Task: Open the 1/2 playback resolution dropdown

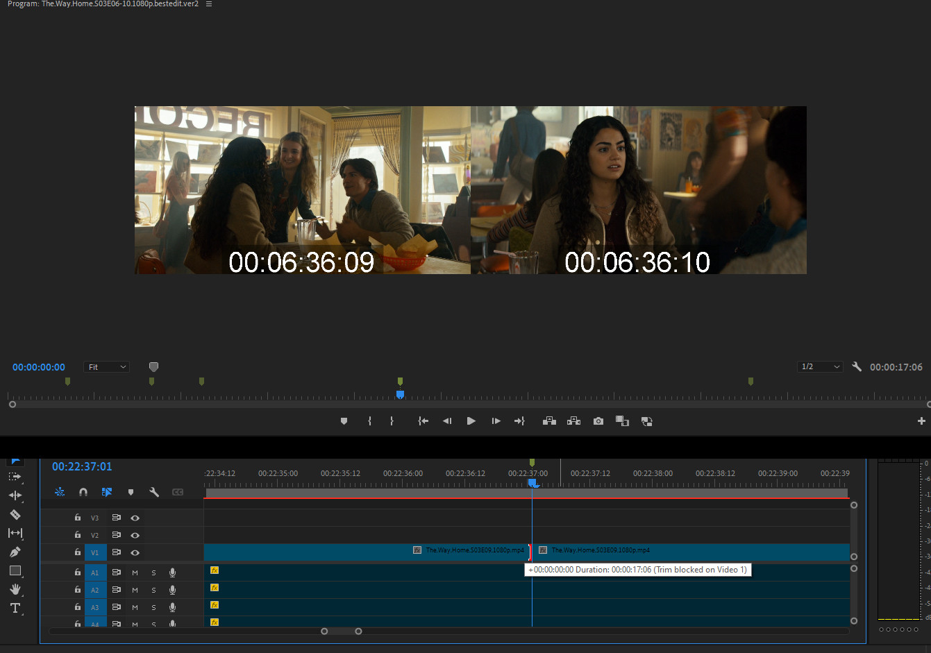Action: (820, 366)
